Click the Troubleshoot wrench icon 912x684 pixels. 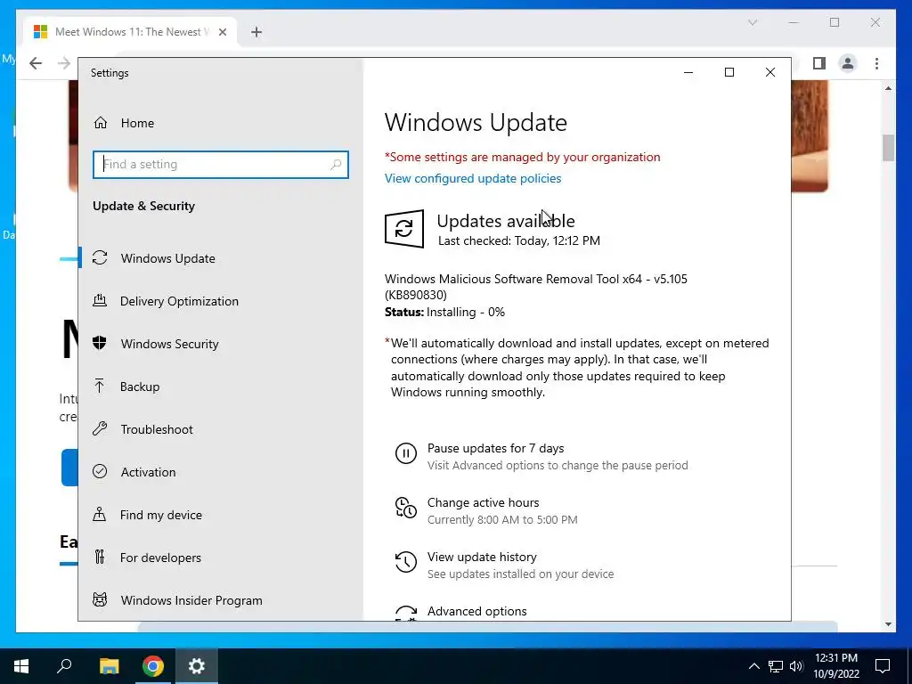point(100,429)
